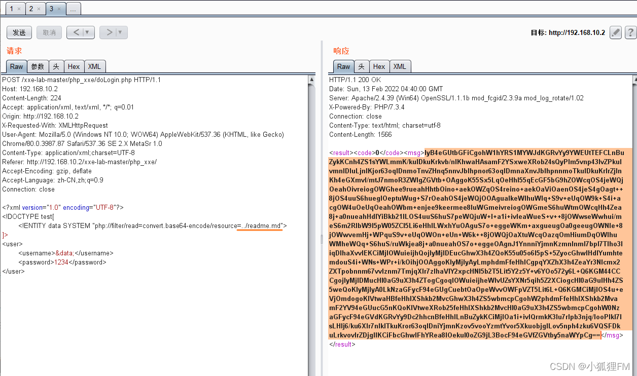Click the 'Date: Sun, 13 Feb 2022' response header
The image size is (637, 376).
point(386,89)
